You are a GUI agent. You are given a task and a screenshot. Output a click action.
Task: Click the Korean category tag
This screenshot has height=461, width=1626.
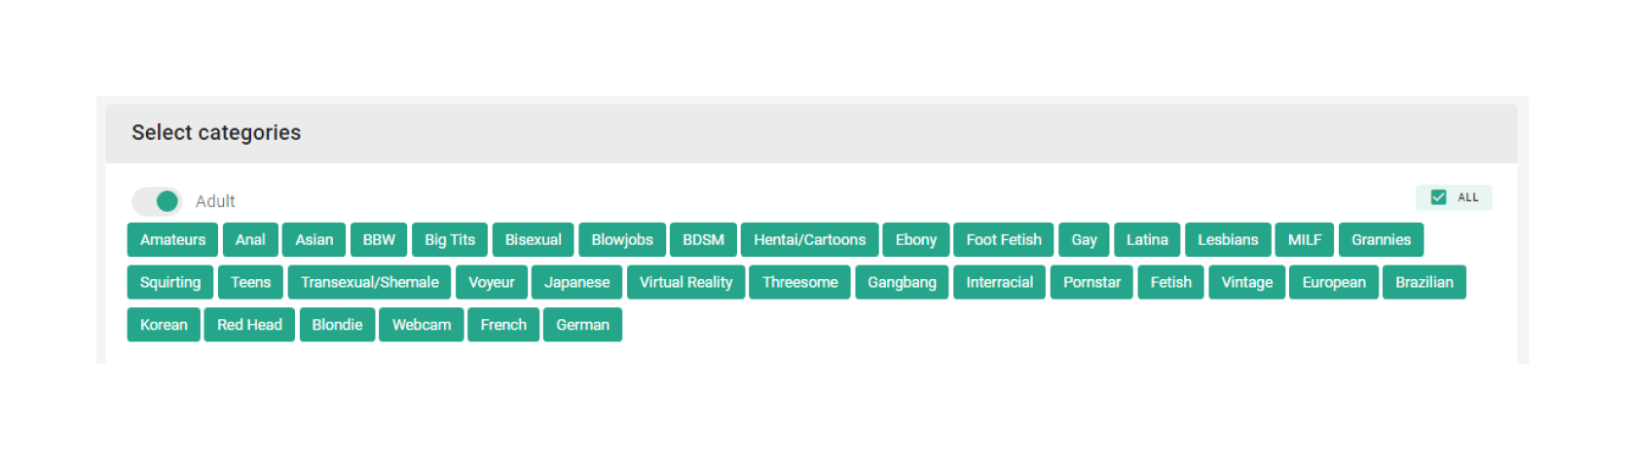(x=164, y=325)
